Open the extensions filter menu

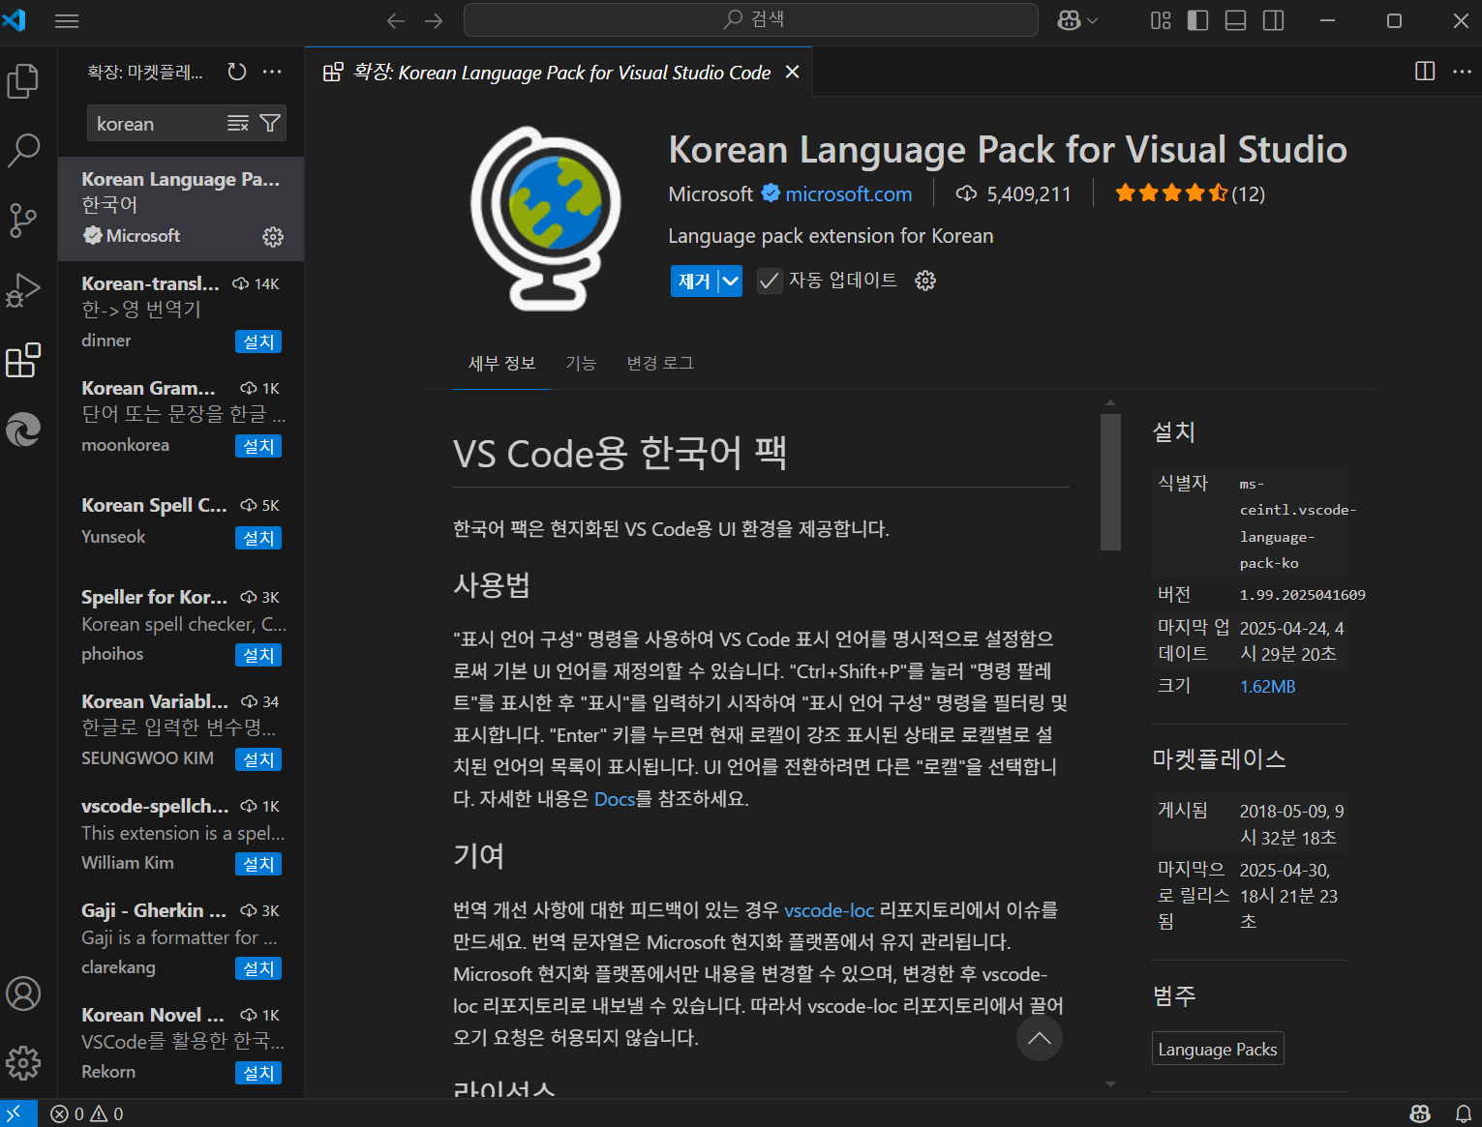[270, 123]
